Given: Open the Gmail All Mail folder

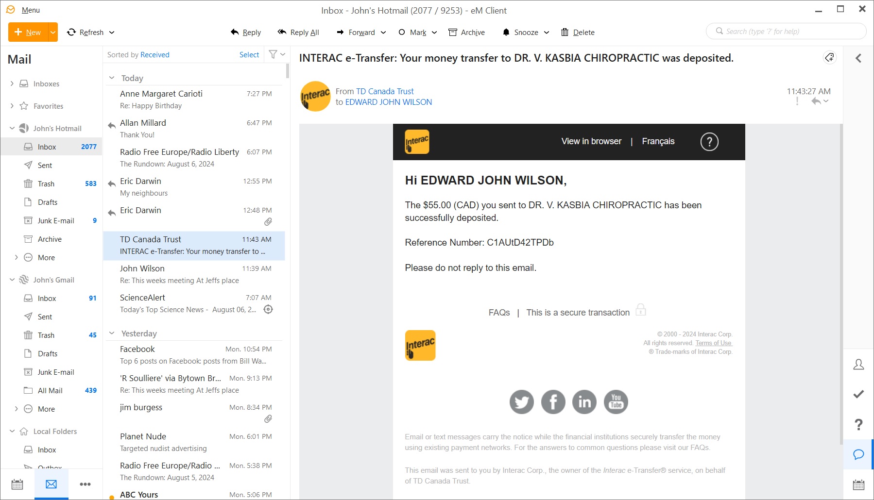Looking at the screenshot, I should (51, 390).
